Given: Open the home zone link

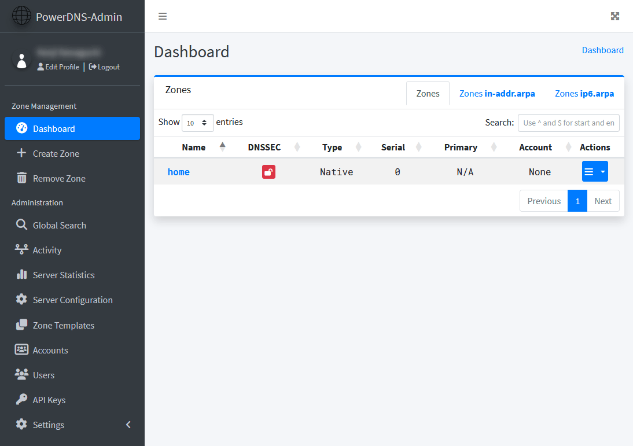Looking at the screenshot, I should tap(178, 172).
